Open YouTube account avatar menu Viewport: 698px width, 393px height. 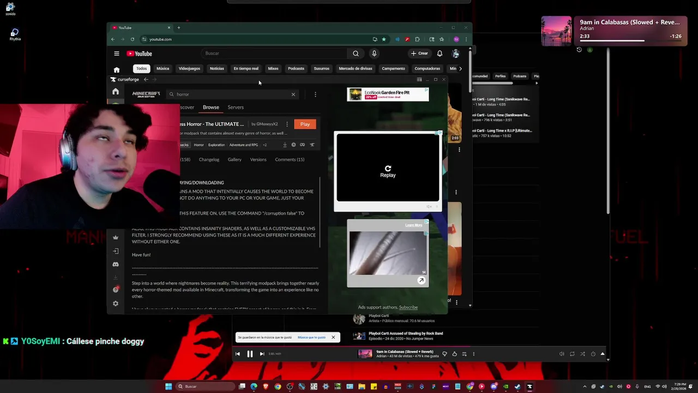[x=455, y=53]
